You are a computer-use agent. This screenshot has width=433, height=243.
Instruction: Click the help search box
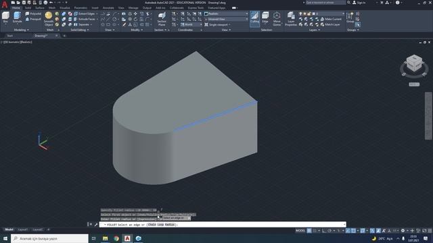point(325,3)
